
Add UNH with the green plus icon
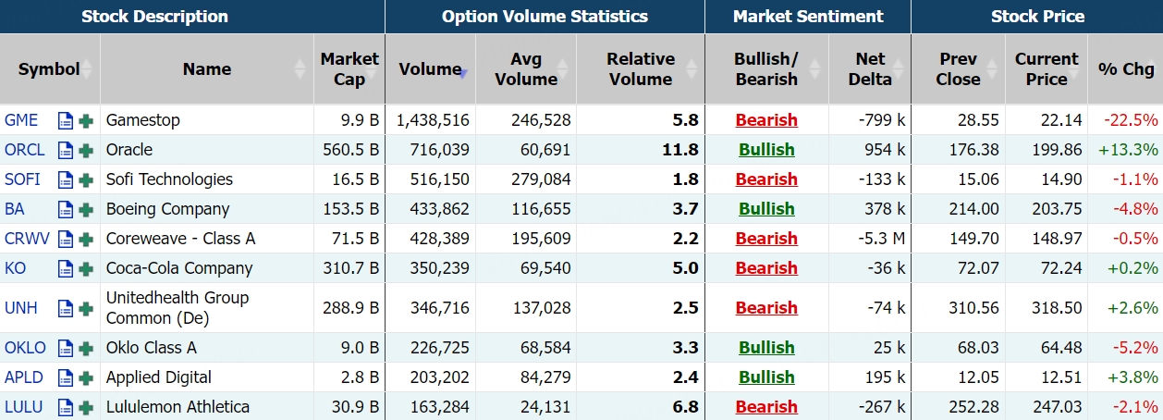point(86,308)
